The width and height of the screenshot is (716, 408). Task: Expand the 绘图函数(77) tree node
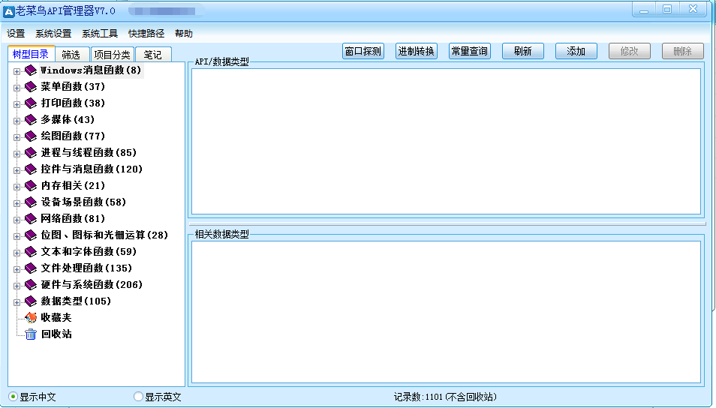pos(17,137)
